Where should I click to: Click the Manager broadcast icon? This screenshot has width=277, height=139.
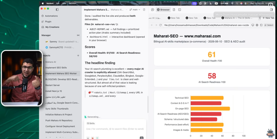pyautogui.click(x=78, y=35)
